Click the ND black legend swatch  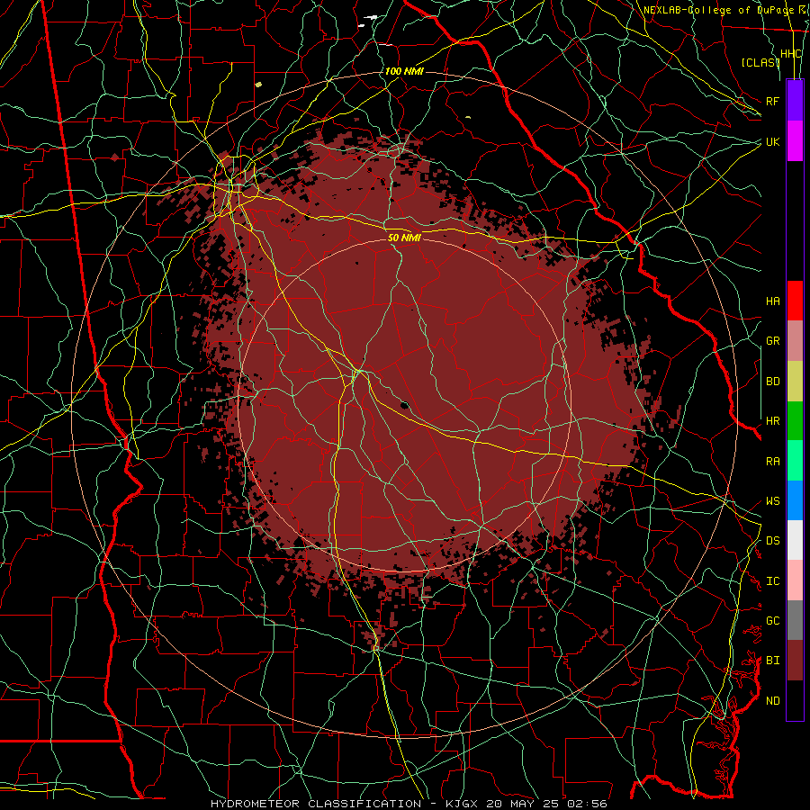tap(795, 700)
